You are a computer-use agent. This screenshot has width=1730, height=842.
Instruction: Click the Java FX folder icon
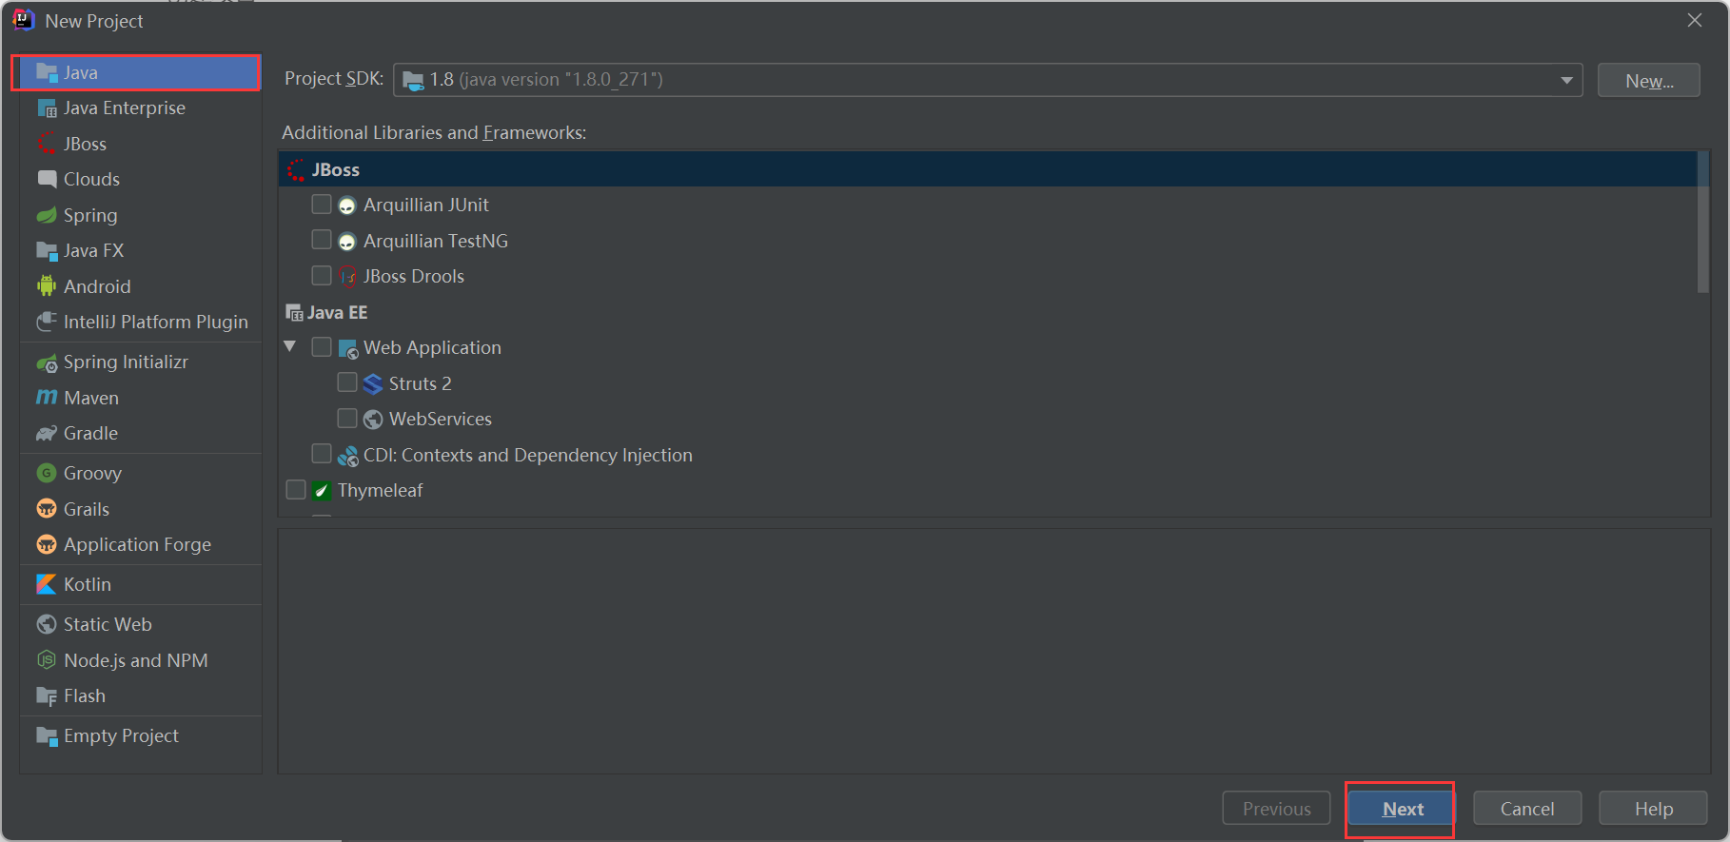[x=47, y=250]
